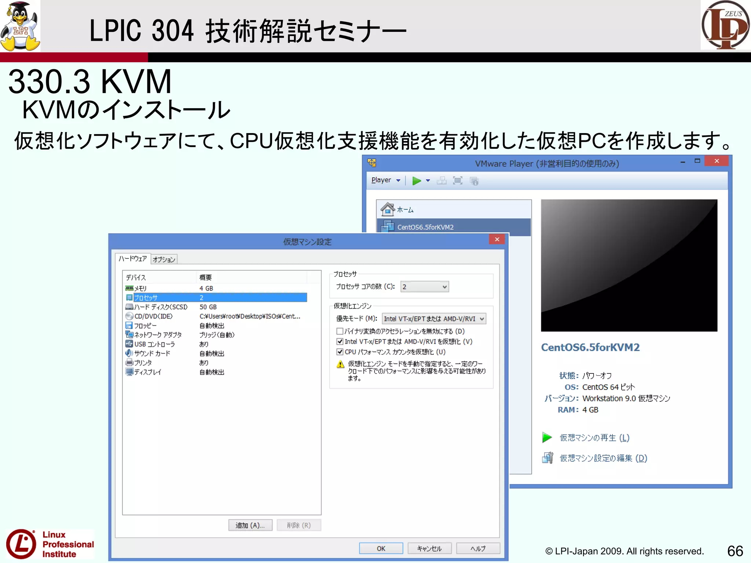Click the black VM preview thumbnail
This screenshot has height=563, width=751.
point(629,265)
